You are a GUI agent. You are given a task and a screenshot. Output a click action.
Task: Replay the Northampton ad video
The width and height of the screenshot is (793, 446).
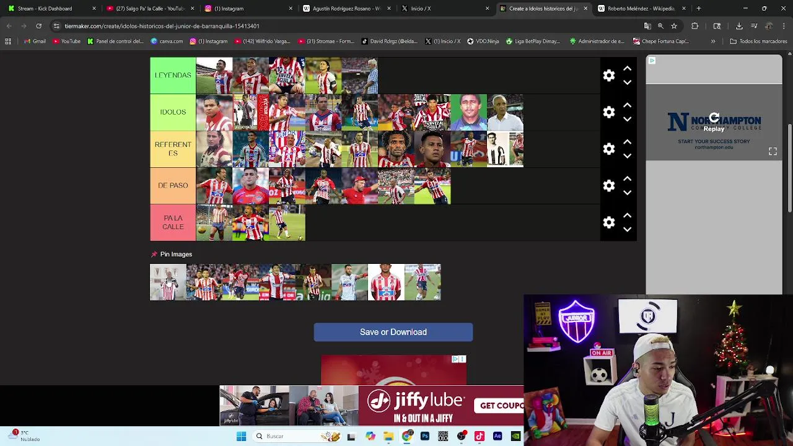714,122
